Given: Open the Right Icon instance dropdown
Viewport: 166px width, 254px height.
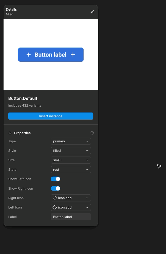Looking at the screenshot, I should tap(71, 198).
